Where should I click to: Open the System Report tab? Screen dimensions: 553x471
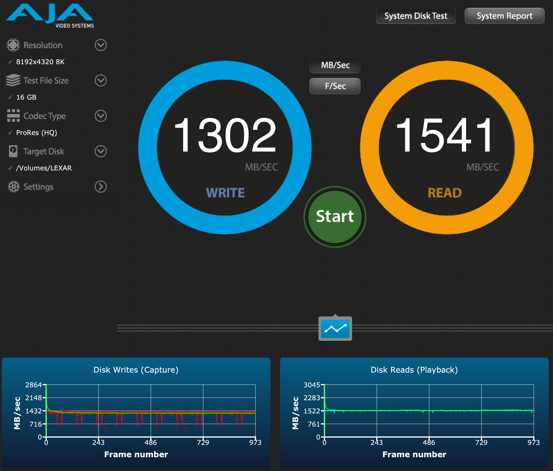pos(504,16)
